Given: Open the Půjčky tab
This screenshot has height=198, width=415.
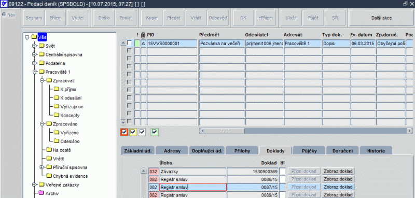Looking at the screenshot, I should 309,151.
